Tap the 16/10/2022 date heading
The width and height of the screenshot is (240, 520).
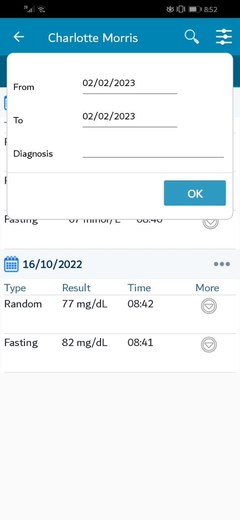(x=52, y=264)
